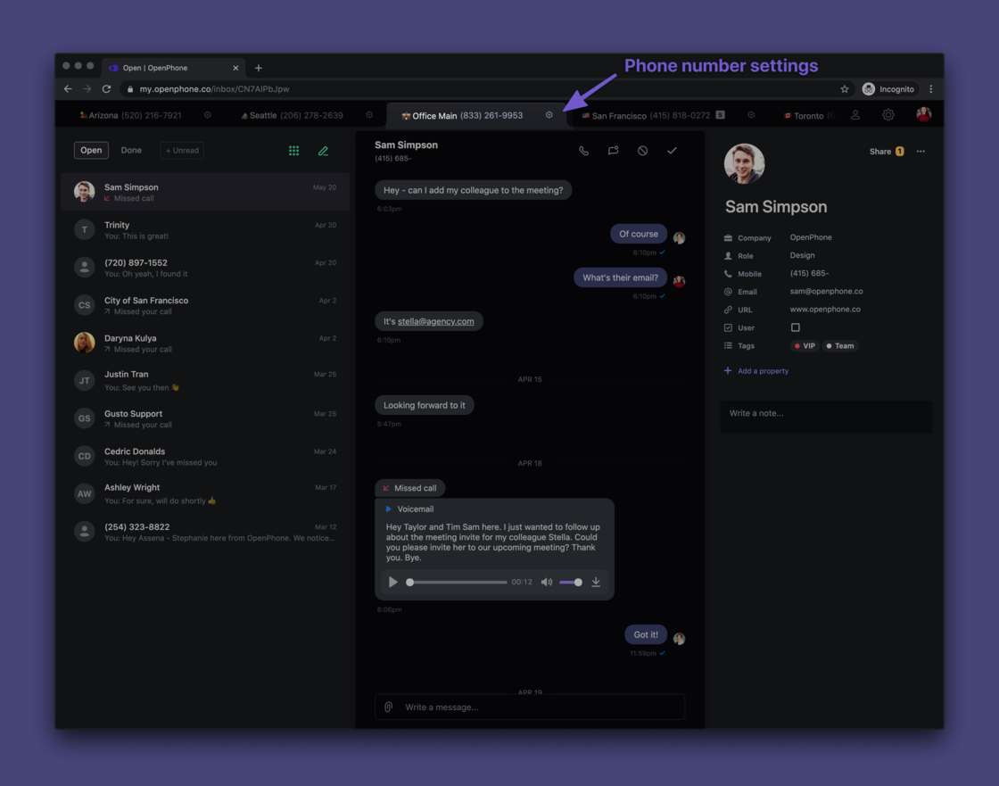The height and width of the screenshot is (786, 999).
Task: Open stella@agency.com email link
Action: click(x=436, y=321)
